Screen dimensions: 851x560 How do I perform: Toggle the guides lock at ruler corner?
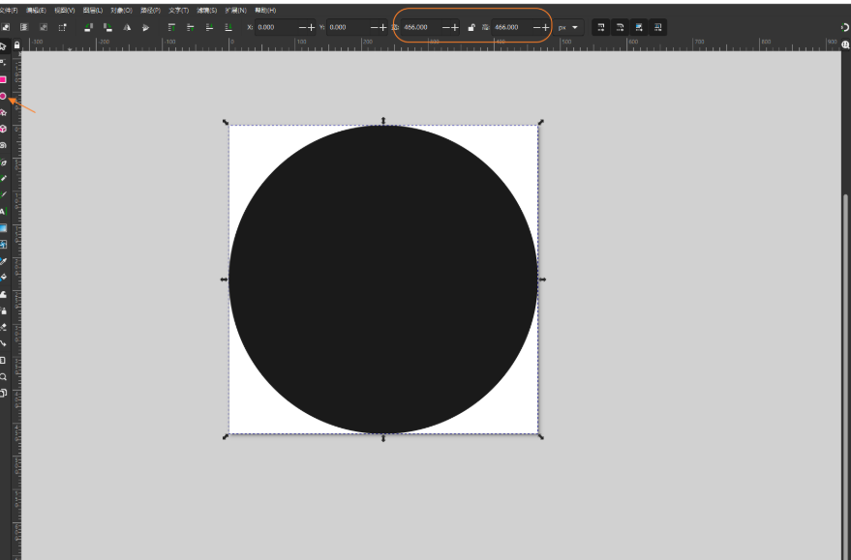point(16,45)
